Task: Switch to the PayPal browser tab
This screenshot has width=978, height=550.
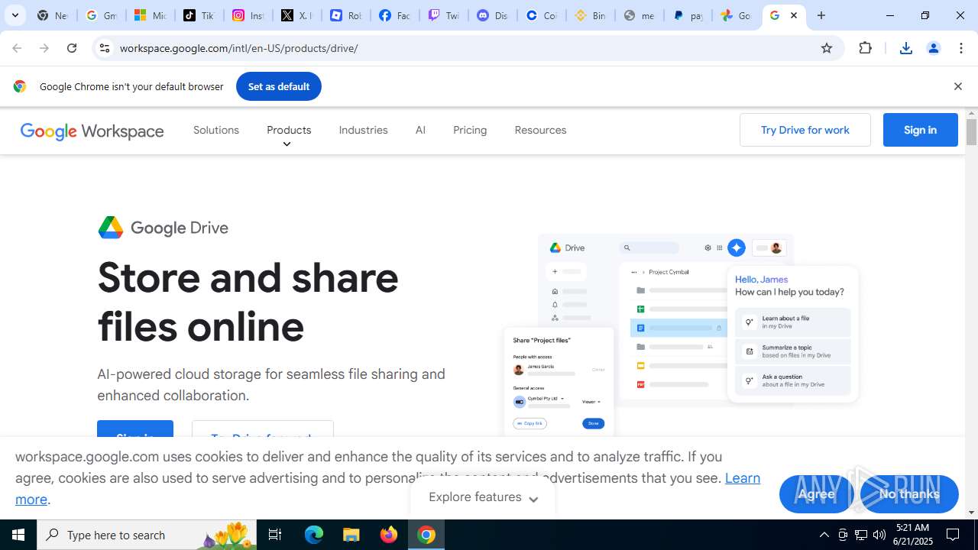Action: pyautogui.click(x=688, y=15)
